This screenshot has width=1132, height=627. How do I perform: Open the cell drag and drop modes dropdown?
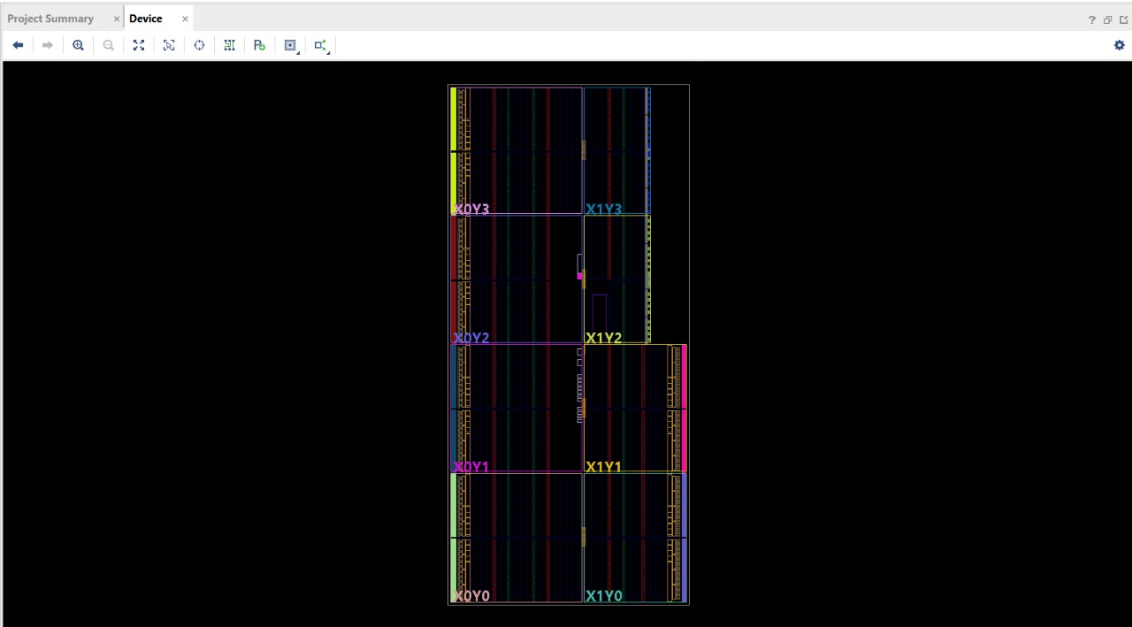[x=290, y=45]
